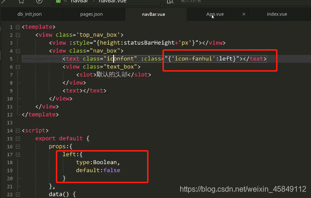The image size is (311, 198).
Task: Click line number 13 in the gutter
Action: 10,123
